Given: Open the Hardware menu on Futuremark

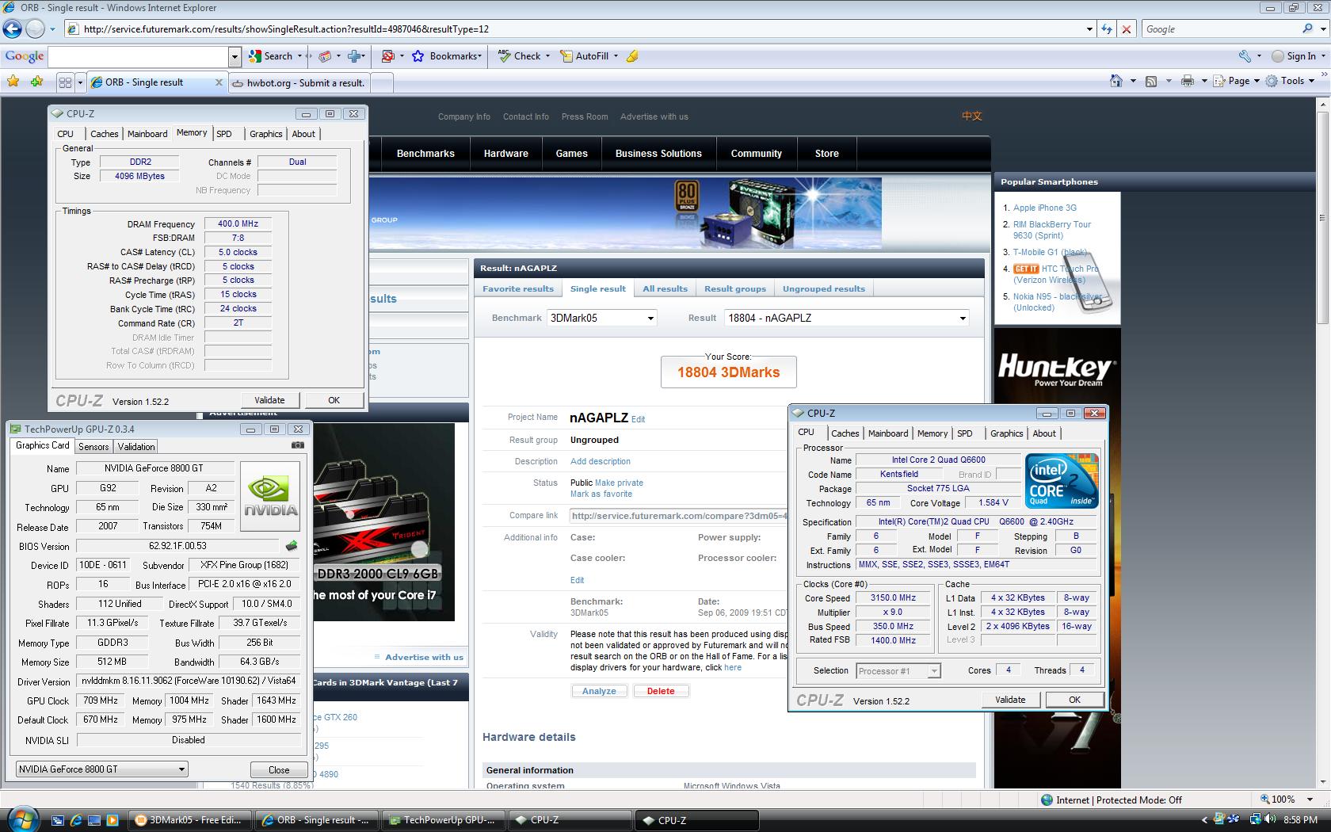Looking at the screenshot, I should [506, 154].
